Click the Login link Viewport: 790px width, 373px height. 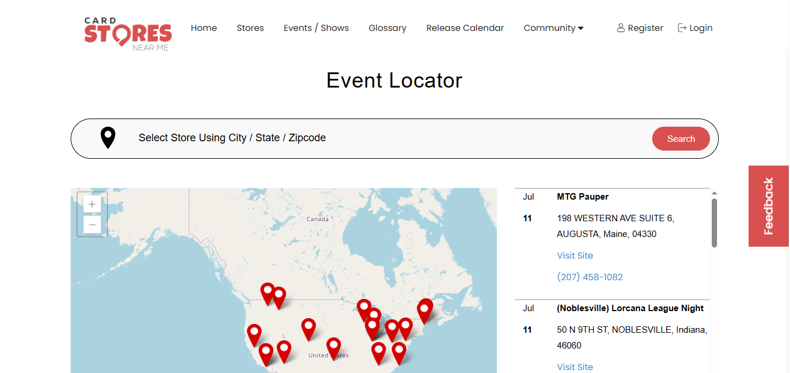pyautogui.click(x=695, y=28)
